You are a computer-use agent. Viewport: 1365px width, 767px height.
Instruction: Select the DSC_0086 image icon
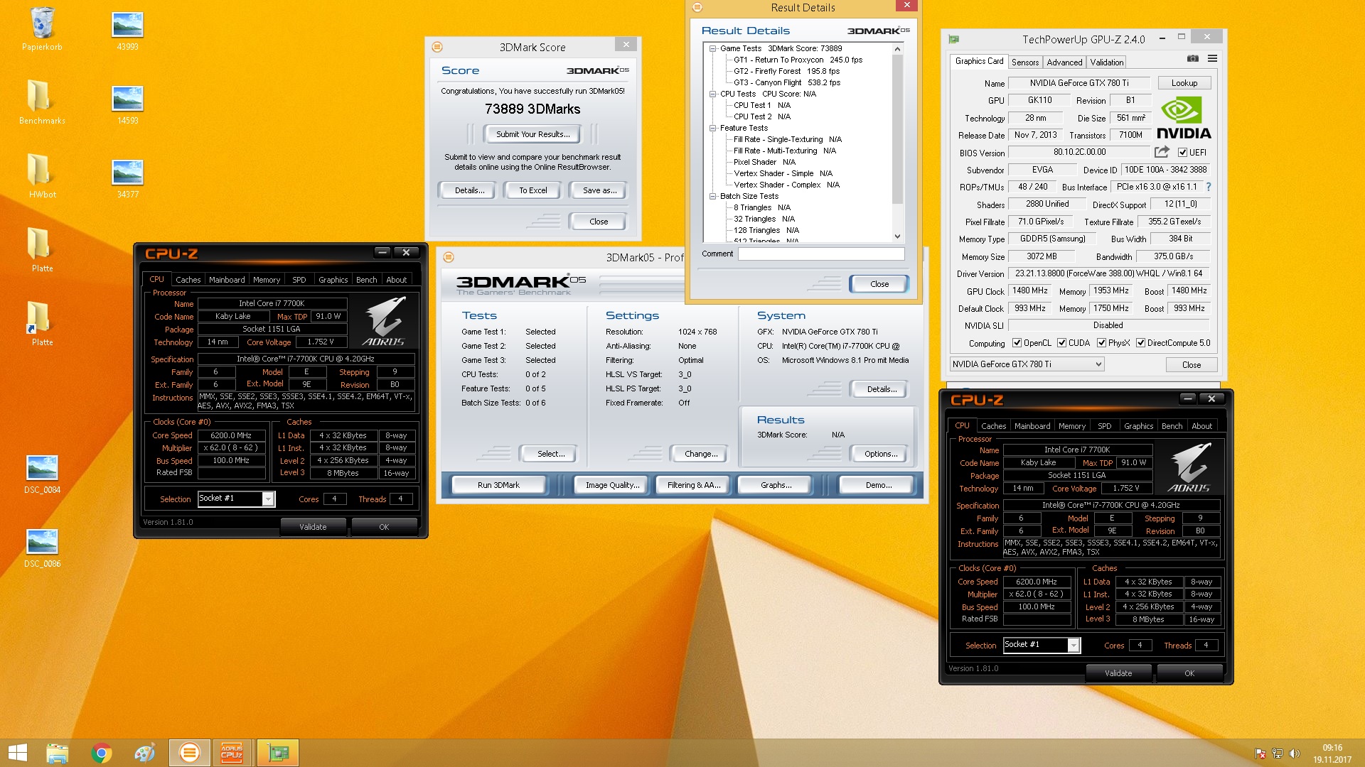42,547
